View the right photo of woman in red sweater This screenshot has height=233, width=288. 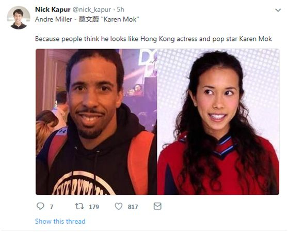coord(218,122)
